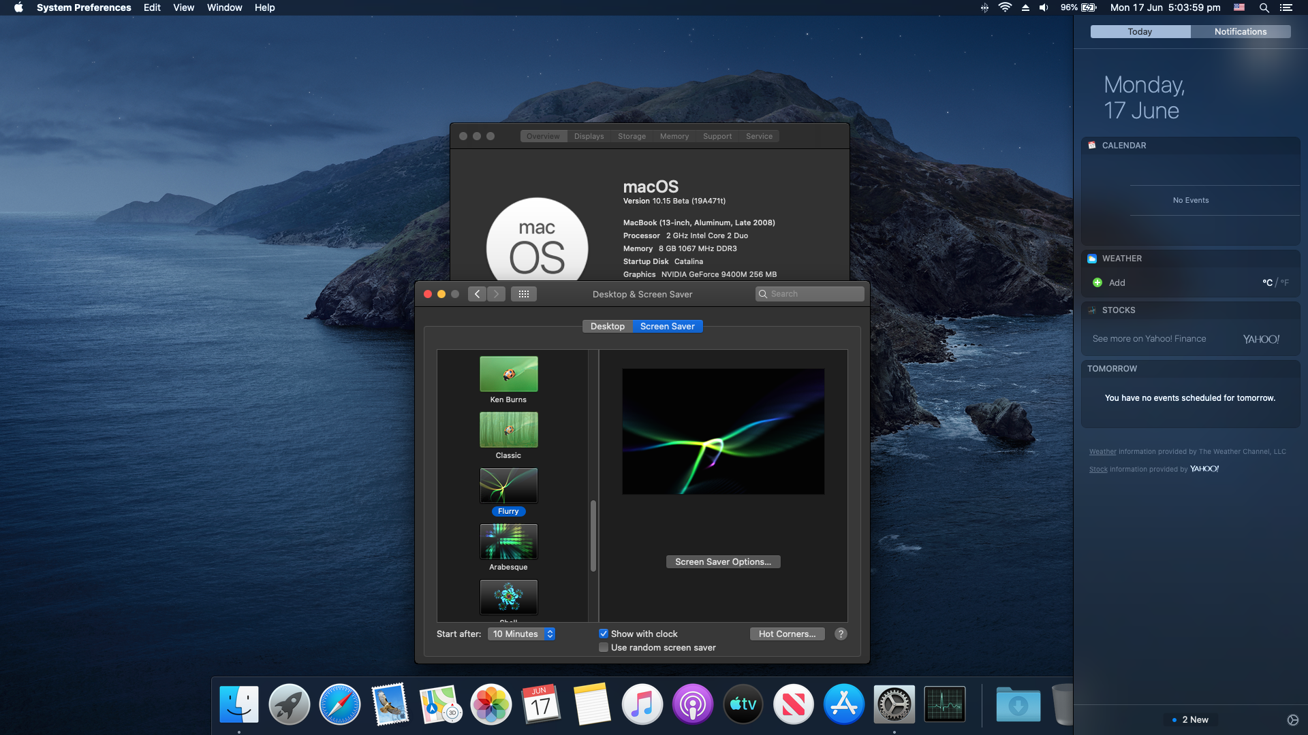Open the Window menu
The height and width of the screenshot is (735, 1308).
point(225,7)
